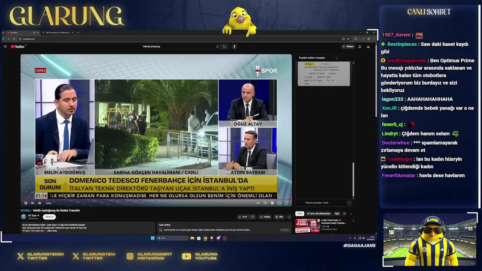The width and height of the screenshot is (482, 271).
Task: Open the browser extensions puzzle icon
Action: 355,39
